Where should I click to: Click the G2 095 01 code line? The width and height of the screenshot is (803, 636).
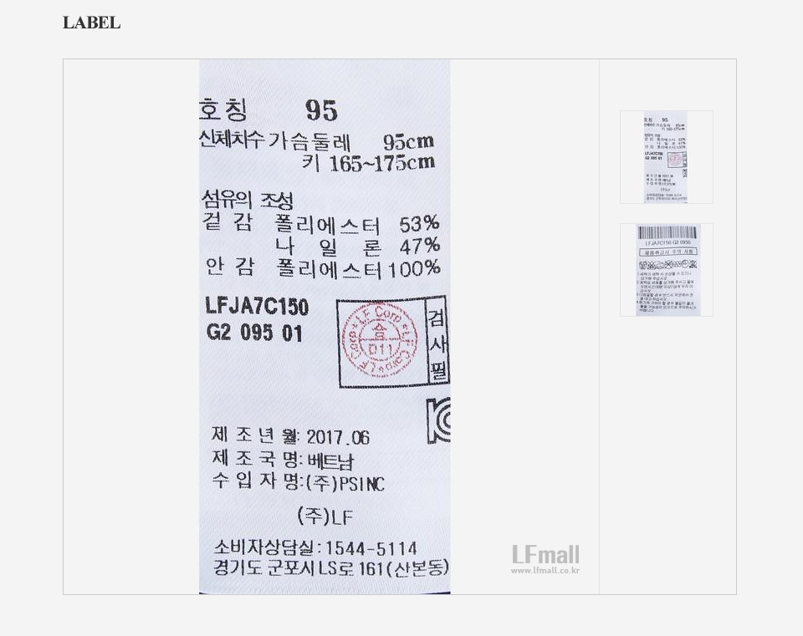pyautogui.click(x=254, y=333)
